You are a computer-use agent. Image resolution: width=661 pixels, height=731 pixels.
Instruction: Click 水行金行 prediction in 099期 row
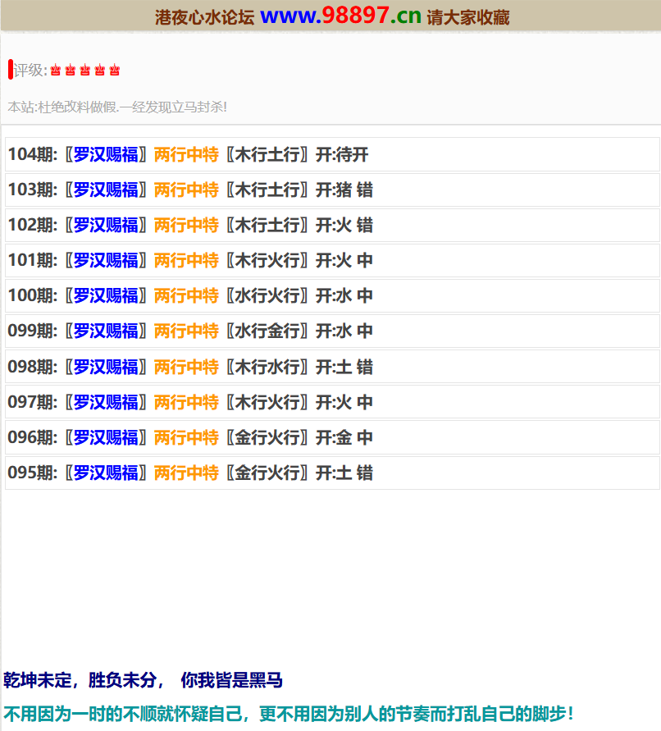coord(267,331)
